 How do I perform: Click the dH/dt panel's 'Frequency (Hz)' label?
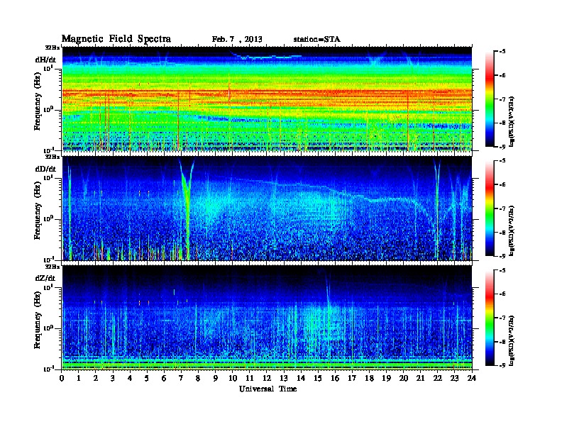coord(38,101)
